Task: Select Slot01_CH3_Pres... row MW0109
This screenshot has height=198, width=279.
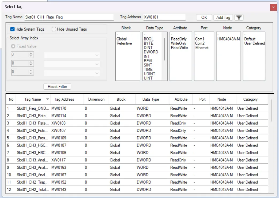Action: pos(137,138)
